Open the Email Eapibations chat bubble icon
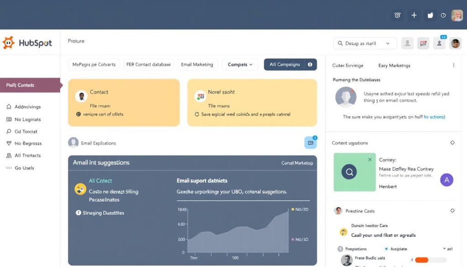Screen dimensions: 467x267 coord(311,142)
